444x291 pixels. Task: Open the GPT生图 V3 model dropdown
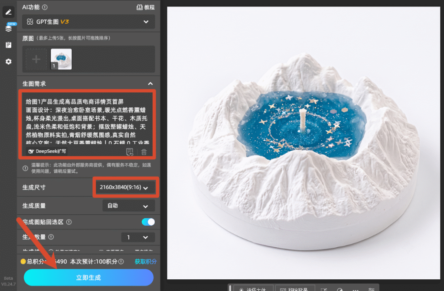coord(88,22)
